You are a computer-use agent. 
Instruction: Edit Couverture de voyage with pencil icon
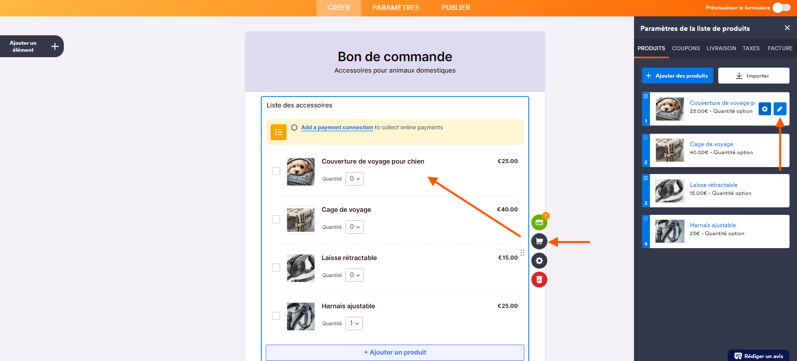tap(780, 109)
